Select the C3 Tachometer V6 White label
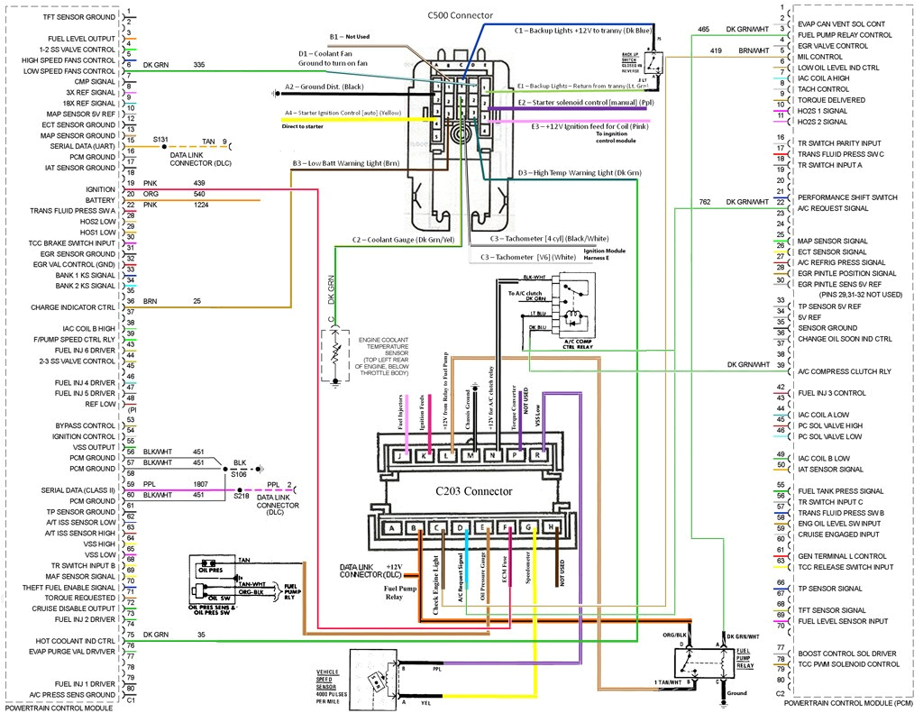This screenshot has height=713, width=923. tap(525, 257)
